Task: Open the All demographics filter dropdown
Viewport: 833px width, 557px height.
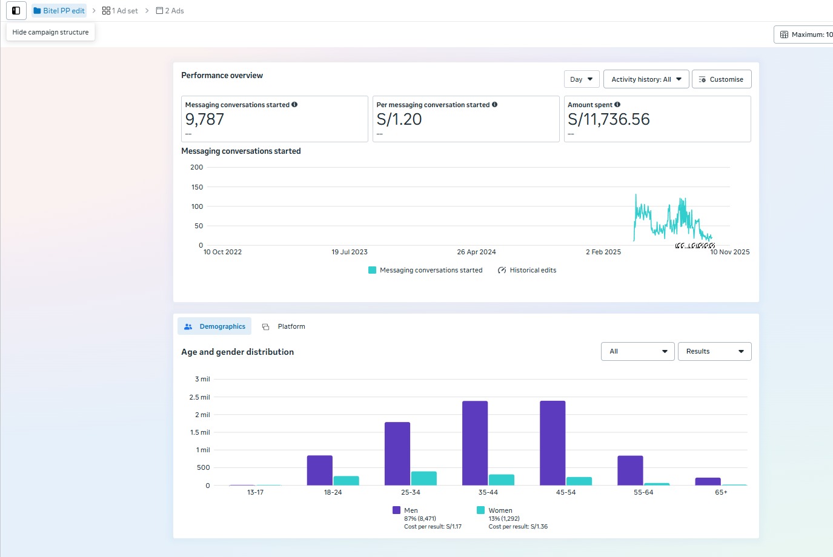Action: (x=637, y=351)
